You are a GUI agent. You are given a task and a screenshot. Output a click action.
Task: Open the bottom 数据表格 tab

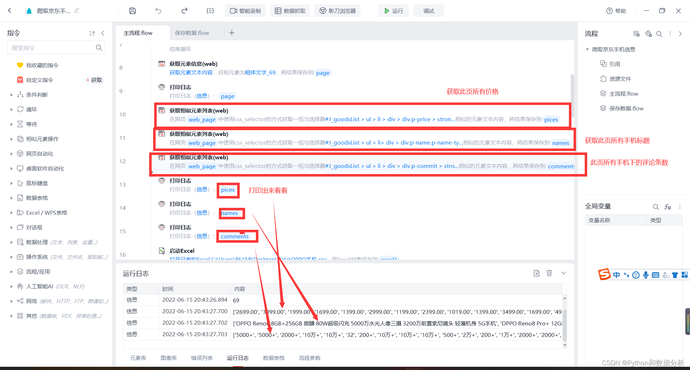pyautogui.click(x=274, y=358)
